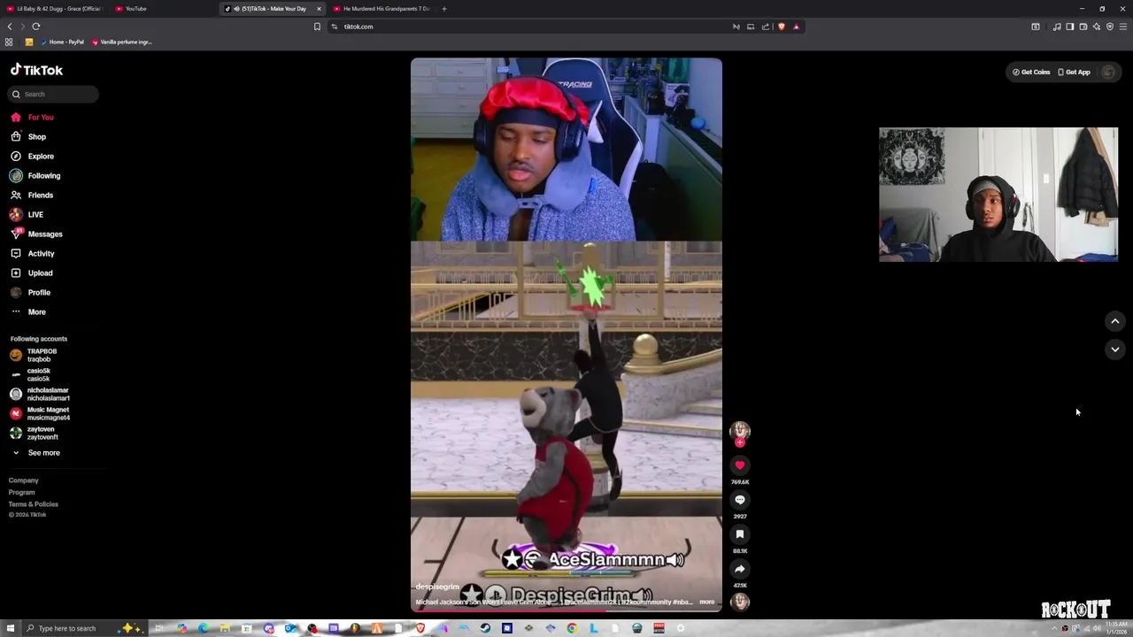Seek using the video progress bar
This screenshot has height=637, width=1133.
point(566,610)
